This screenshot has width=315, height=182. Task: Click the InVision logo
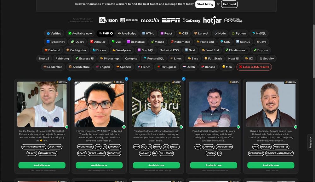pos(108,20)
